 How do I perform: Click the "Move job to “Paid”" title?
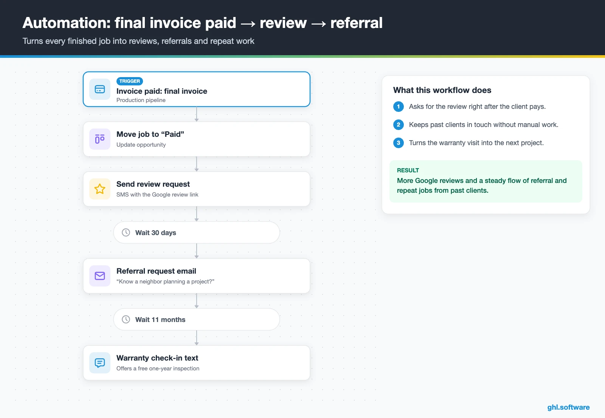coord(150,134)
